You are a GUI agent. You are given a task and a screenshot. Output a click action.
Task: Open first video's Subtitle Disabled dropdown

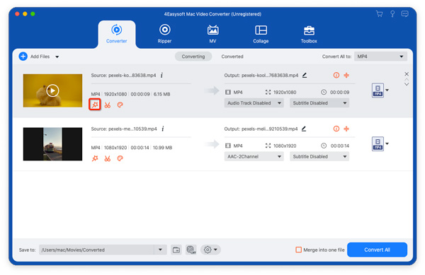click(x=319, y=103)
